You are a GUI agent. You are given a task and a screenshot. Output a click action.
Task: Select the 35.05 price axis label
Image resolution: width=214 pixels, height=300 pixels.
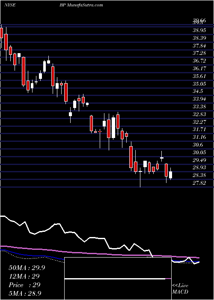[199, 84]
